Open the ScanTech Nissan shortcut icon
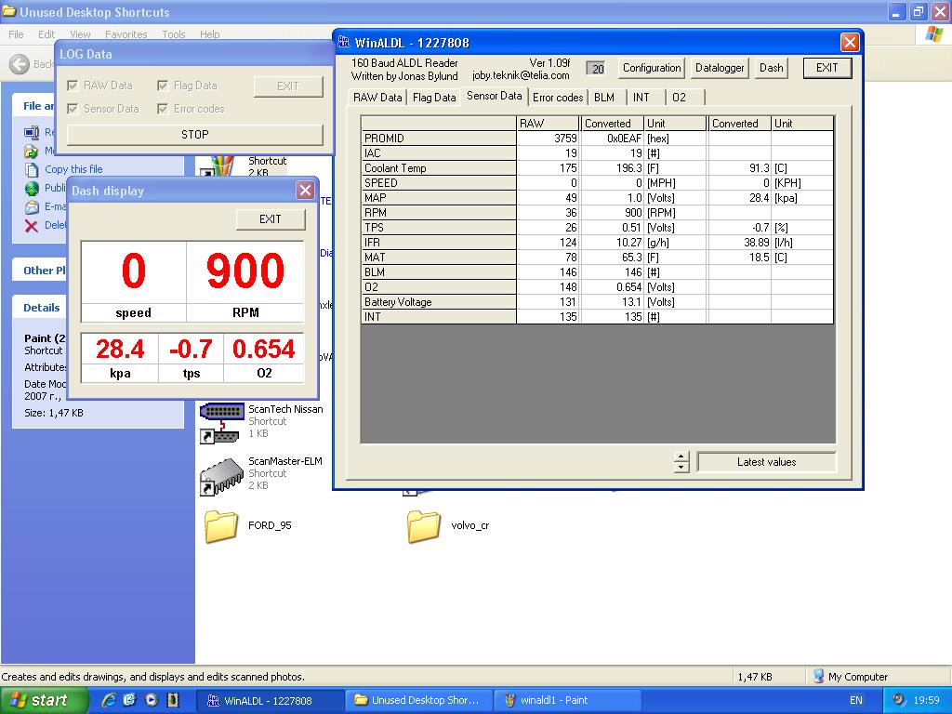Screen dimensions: 952x714 [x=221, y=423]
